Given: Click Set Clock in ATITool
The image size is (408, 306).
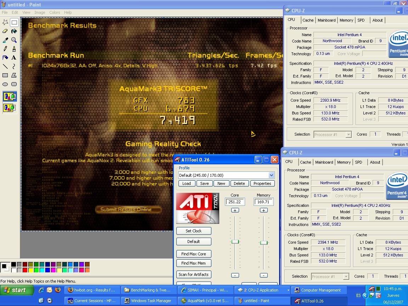Looking at the screenshot, I should pyautogui.click(x=194, y=231).
